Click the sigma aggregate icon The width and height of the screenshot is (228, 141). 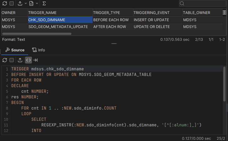tap(44, 3)
